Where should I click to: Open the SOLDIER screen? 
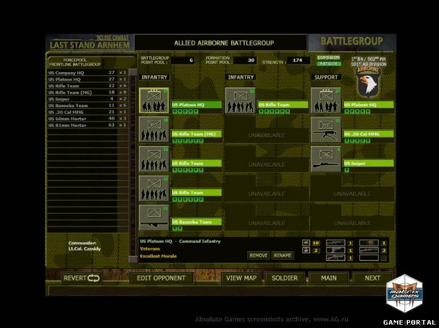[285, 278]
